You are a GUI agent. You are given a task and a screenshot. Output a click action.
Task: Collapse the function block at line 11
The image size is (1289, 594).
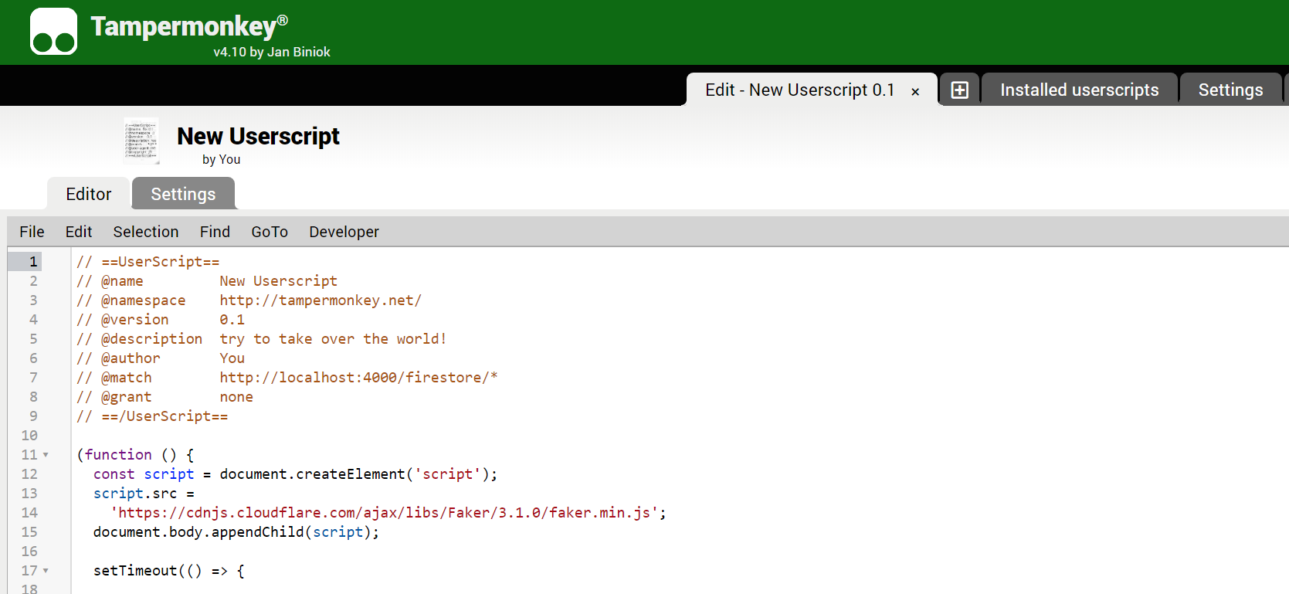point(46,455)
